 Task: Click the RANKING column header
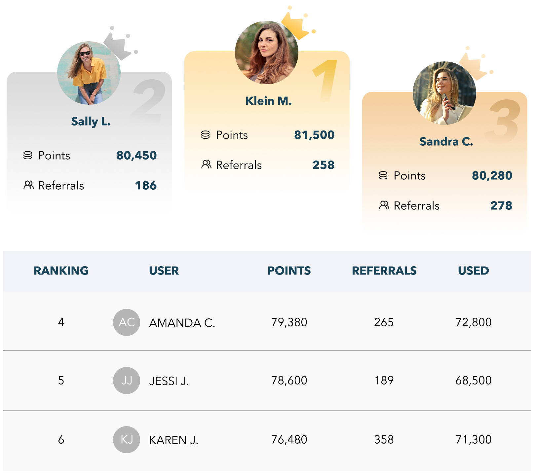[61, 271]
